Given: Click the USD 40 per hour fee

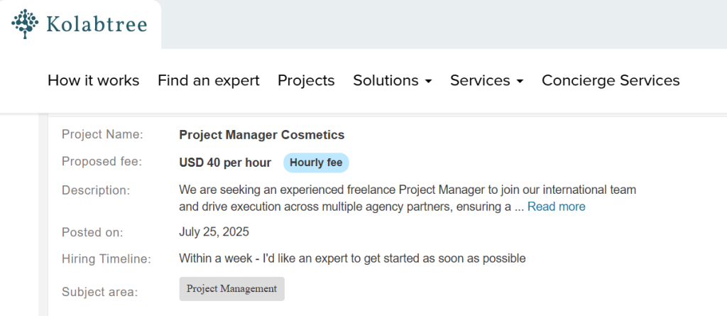Looking at the screenshot, I should click(225, 163).
